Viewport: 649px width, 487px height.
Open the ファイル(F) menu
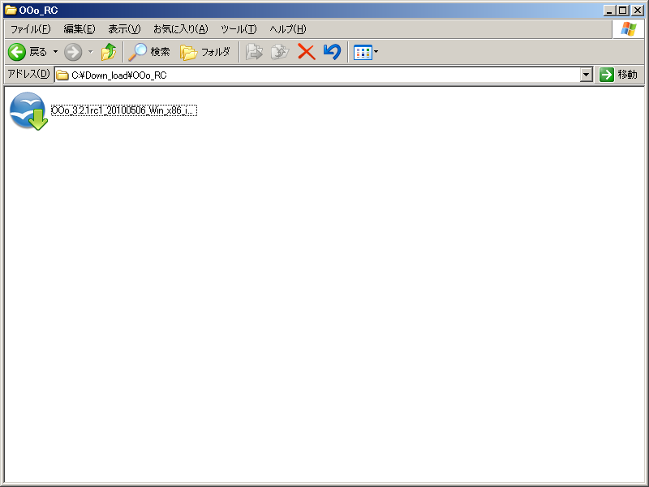tap(30, 29)
